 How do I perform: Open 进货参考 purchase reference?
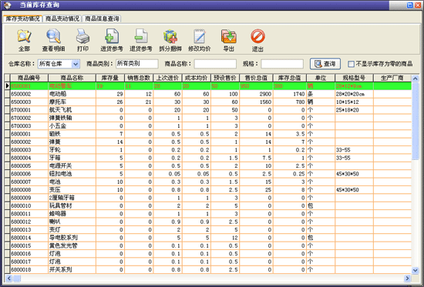pyautogui.click(x=112, y=41)
